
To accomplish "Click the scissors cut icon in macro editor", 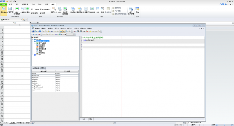I will pos(43,31).
